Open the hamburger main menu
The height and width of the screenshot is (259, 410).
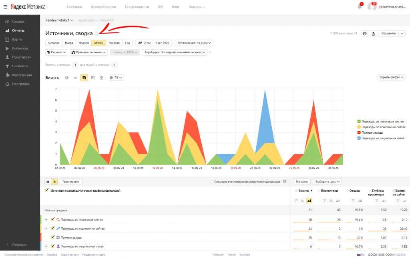coord(5,7)
